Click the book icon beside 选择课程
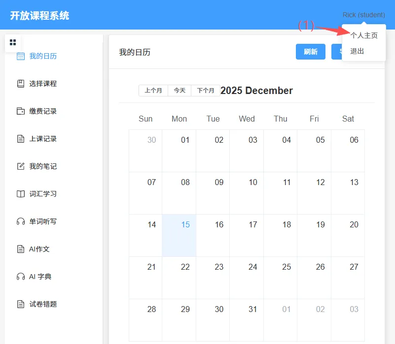The height and width of the screenshot is (344, 395). pyautogui.click(x=21, y=84)
